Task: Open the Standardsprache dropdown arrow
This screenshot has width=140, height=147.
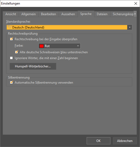Action: [x=130, y=27]
